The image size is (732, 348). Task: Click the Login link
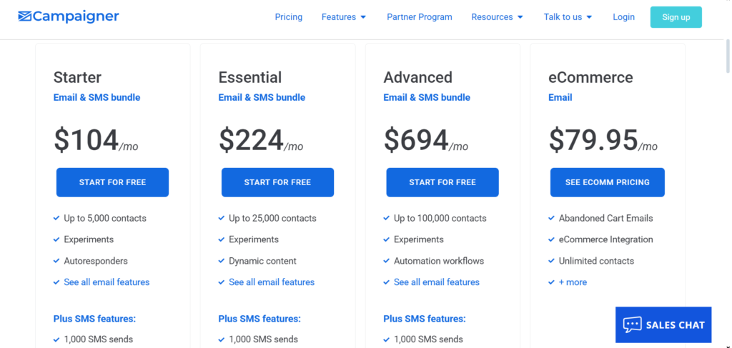pos(623,17)
